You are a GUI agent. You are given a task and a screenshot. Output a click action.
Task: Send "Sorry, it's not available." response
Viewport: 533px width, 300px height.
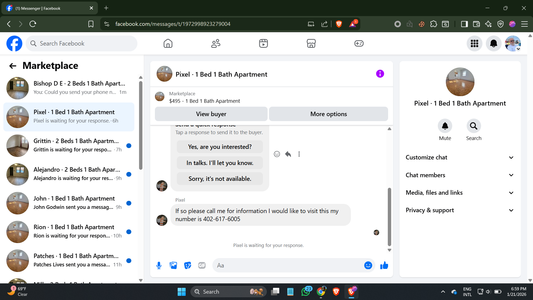point(220,179)
